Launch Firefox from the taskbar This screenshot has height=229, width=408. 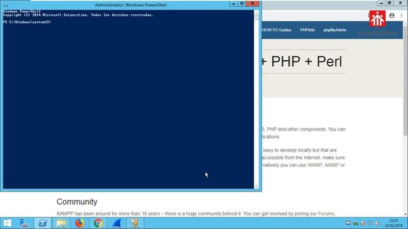click(80, 223)
